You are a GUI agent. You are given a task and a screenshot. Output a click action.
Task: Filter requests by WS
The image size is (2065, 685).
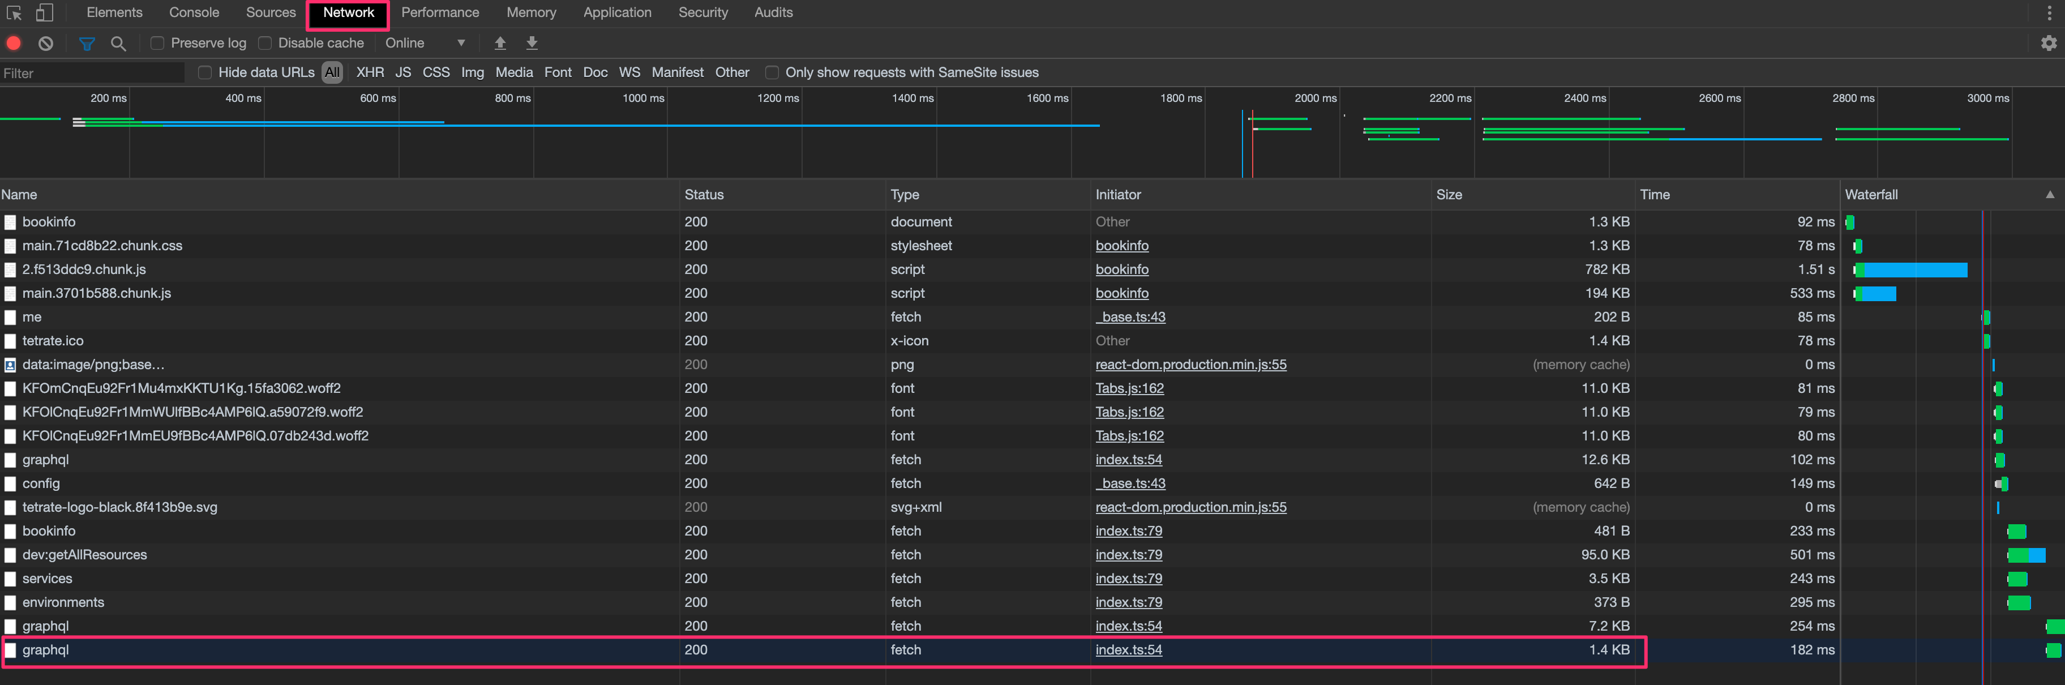[x=629, y=73]
